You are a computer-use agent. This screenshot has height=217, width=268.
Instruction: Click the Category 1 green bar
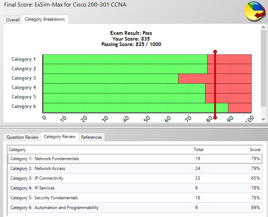(125, 59)
